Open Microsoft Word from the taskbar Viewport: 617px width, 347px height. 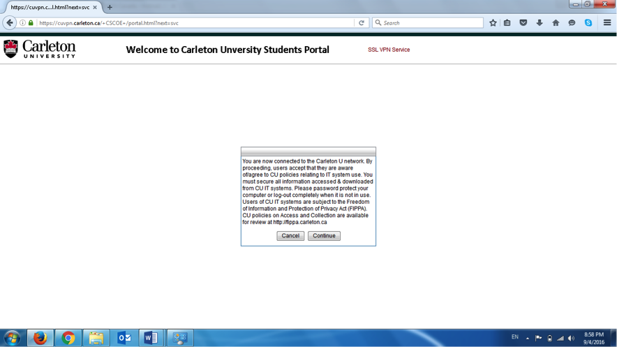(x=151, y=338)
